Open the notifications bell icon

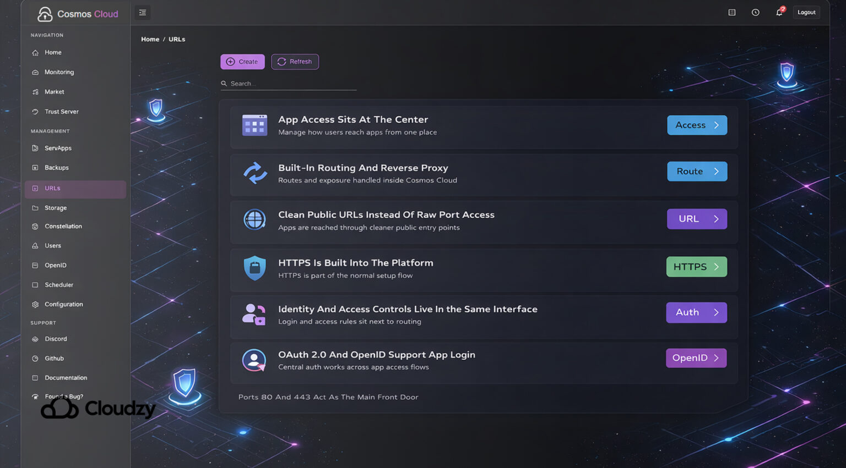click(779, 12)
